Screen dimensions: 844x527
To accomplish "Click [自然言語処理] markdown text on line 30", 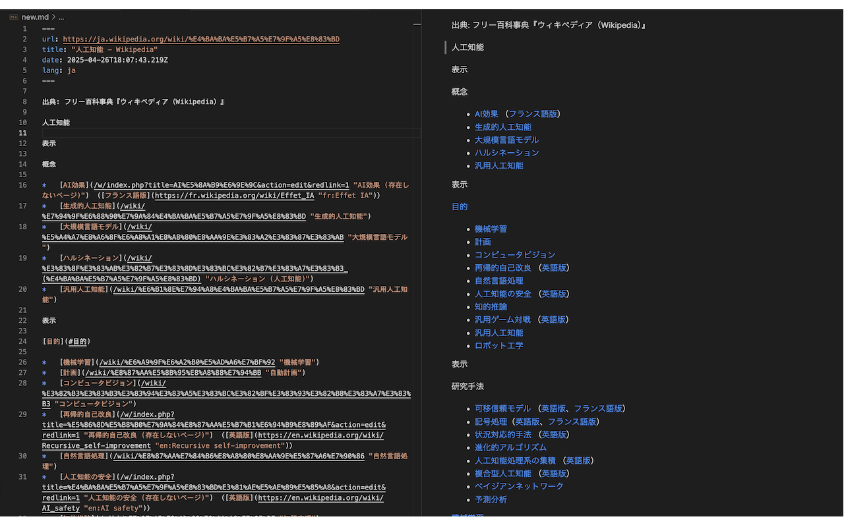I will [83, 456].
